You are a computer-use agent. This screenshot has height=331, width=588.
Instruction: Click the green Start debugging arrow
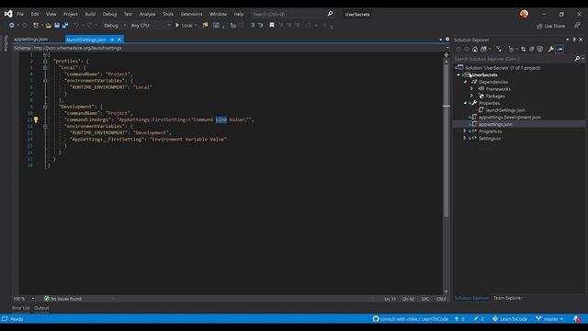click(177, 25)
